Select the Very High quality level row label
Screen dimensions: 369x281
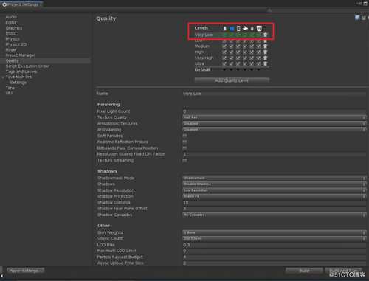(x=204, y=58)
